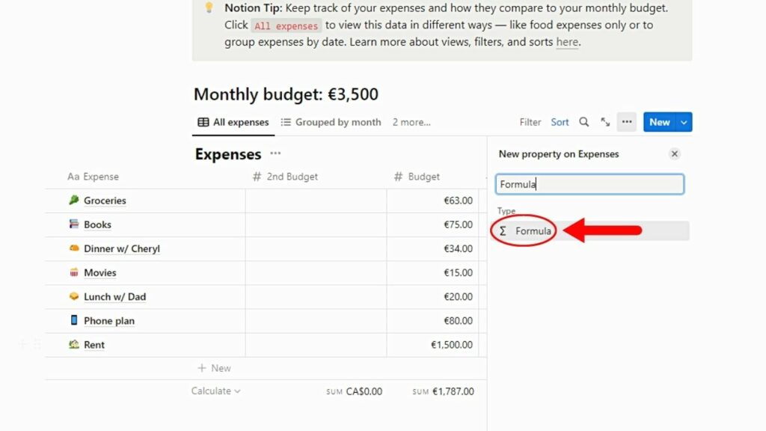Click the expand-to-fullscreen arrows icon
This screenshot has height=431, width=766.
(x=605, y=121)
